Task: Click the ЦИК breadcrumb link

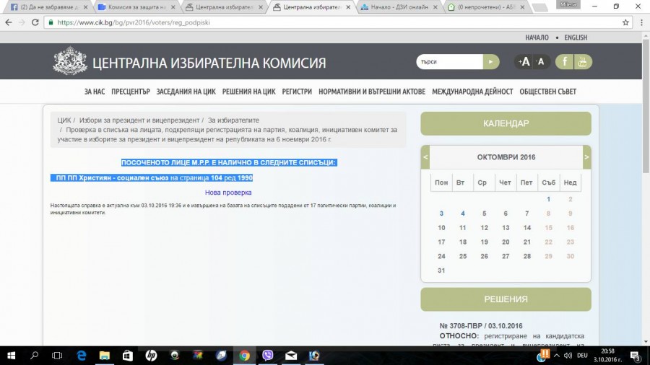Action: [x=64, y=120]
